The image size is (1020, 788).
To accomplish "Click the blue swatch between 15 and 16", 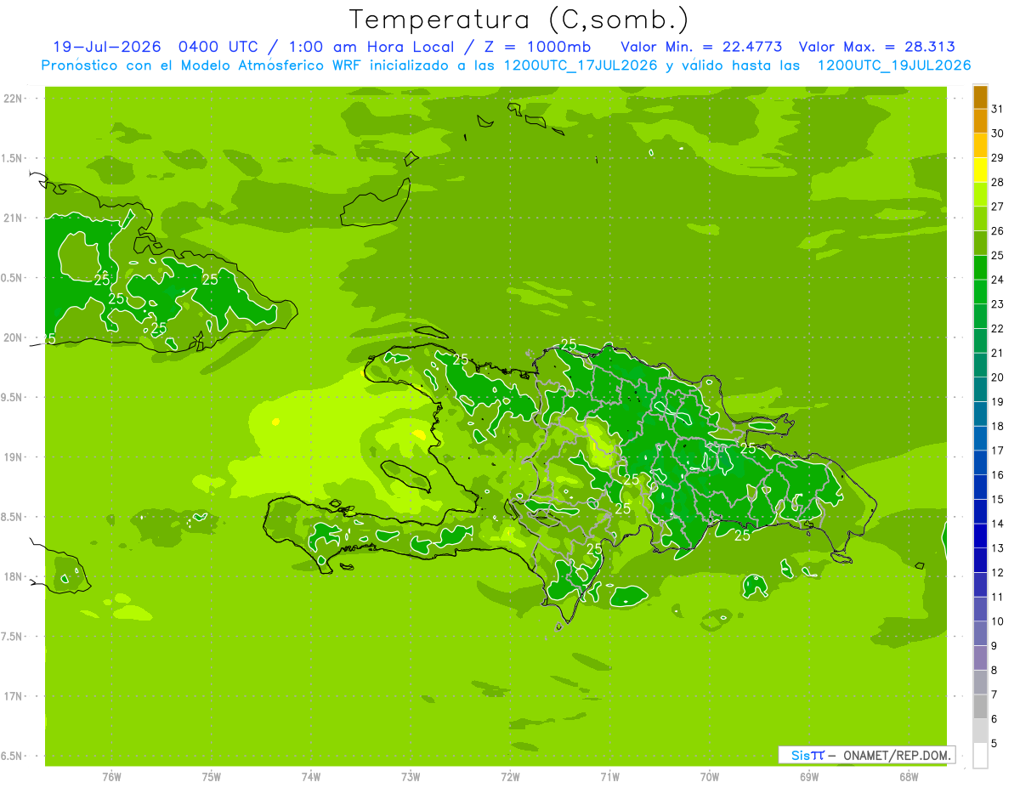I will point(980,487).
